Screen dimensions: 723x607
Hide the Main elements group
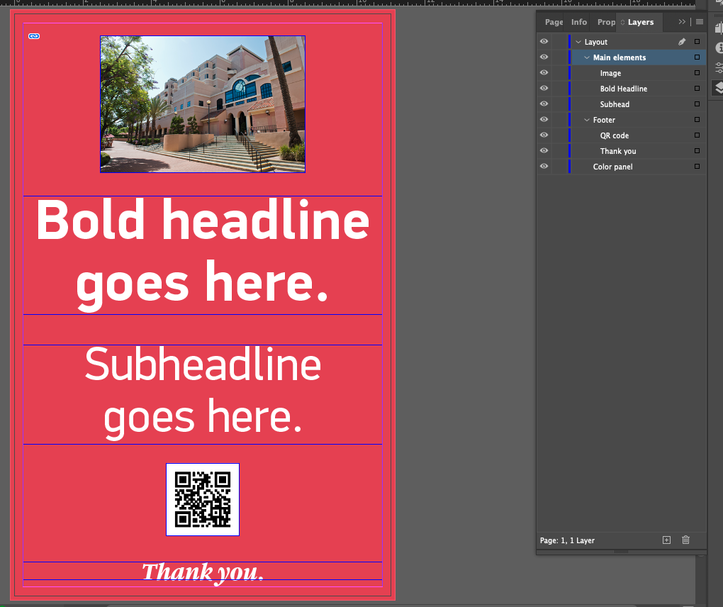coord(544,57)
